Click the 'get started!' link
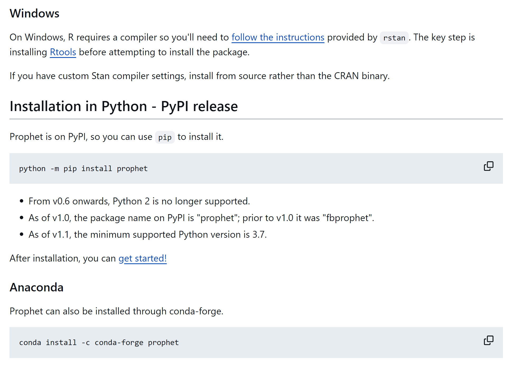The height and width of the screenshot is (367, 513). coord(142,258)
